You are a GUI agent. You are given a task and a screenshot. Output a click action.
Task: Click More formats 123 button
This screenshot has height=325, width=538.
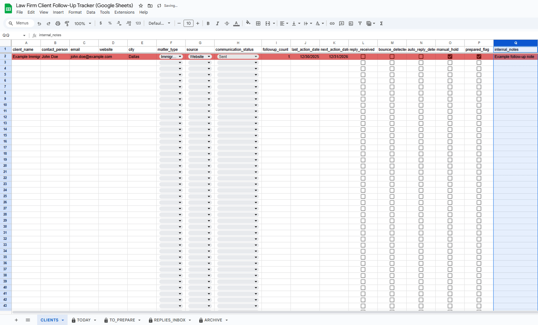tap(138, 23)
